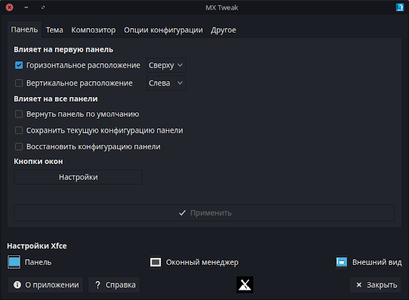Open the Сверху position dropdown
Image resolution: width=409 pixels, height=300 pixels.
pos(166,65)
